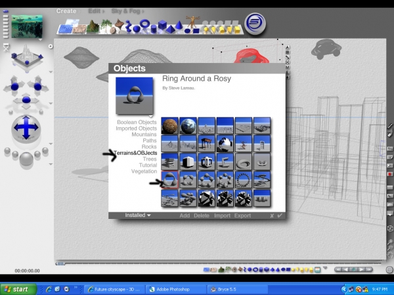Open the round Bryce logo button

pos(255,24)
